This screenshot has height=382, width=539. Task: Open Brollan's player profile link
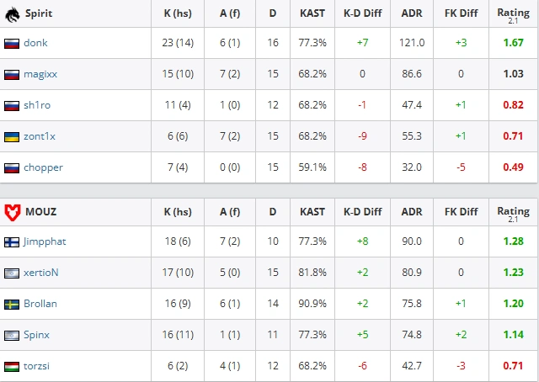tap(40, 304)
